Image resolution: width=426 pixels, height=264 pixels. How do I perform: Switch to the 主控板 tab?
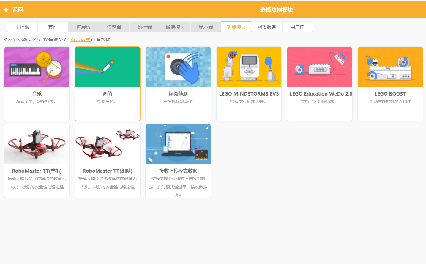(x=22, y=27)
